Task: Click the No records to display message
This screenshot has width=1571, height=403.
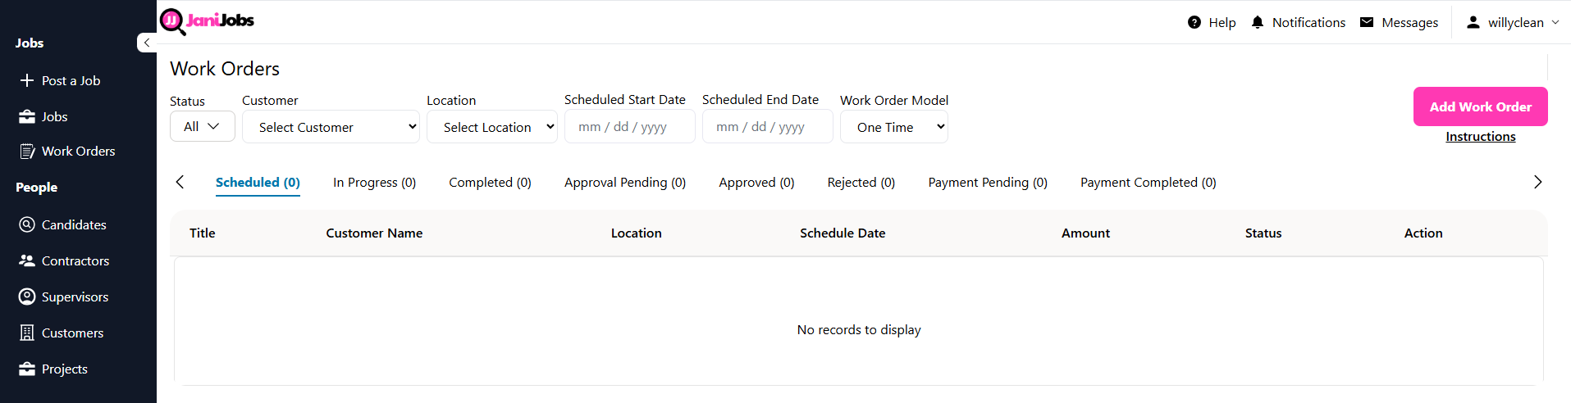Action: 859,330
